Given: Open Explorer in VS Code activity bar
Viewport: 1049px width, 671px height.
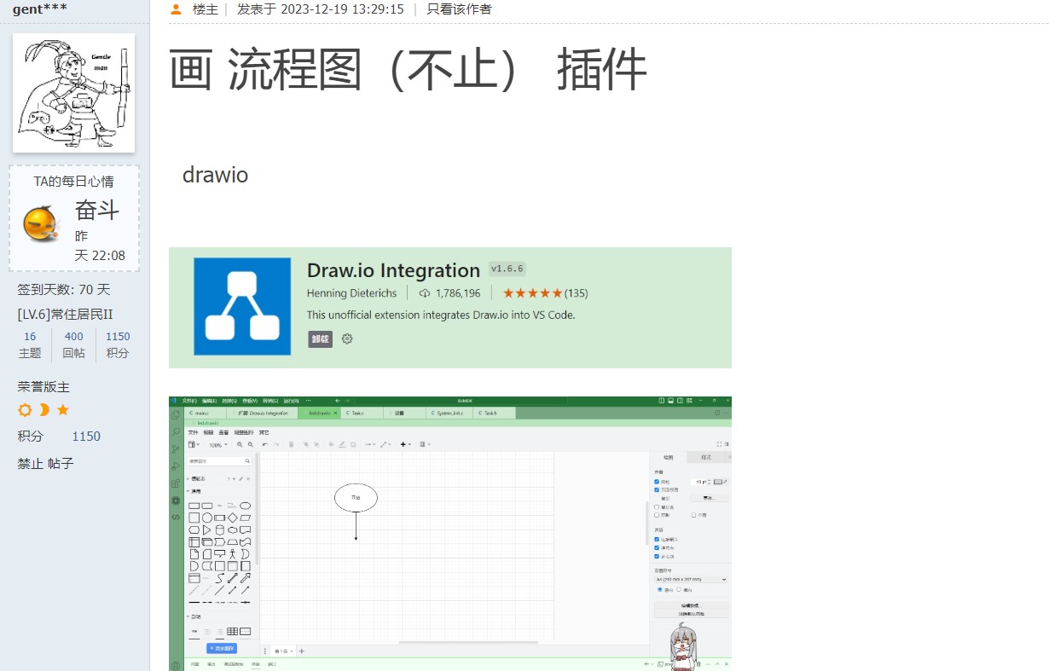Looking at the screenshot, I should 176,415.
